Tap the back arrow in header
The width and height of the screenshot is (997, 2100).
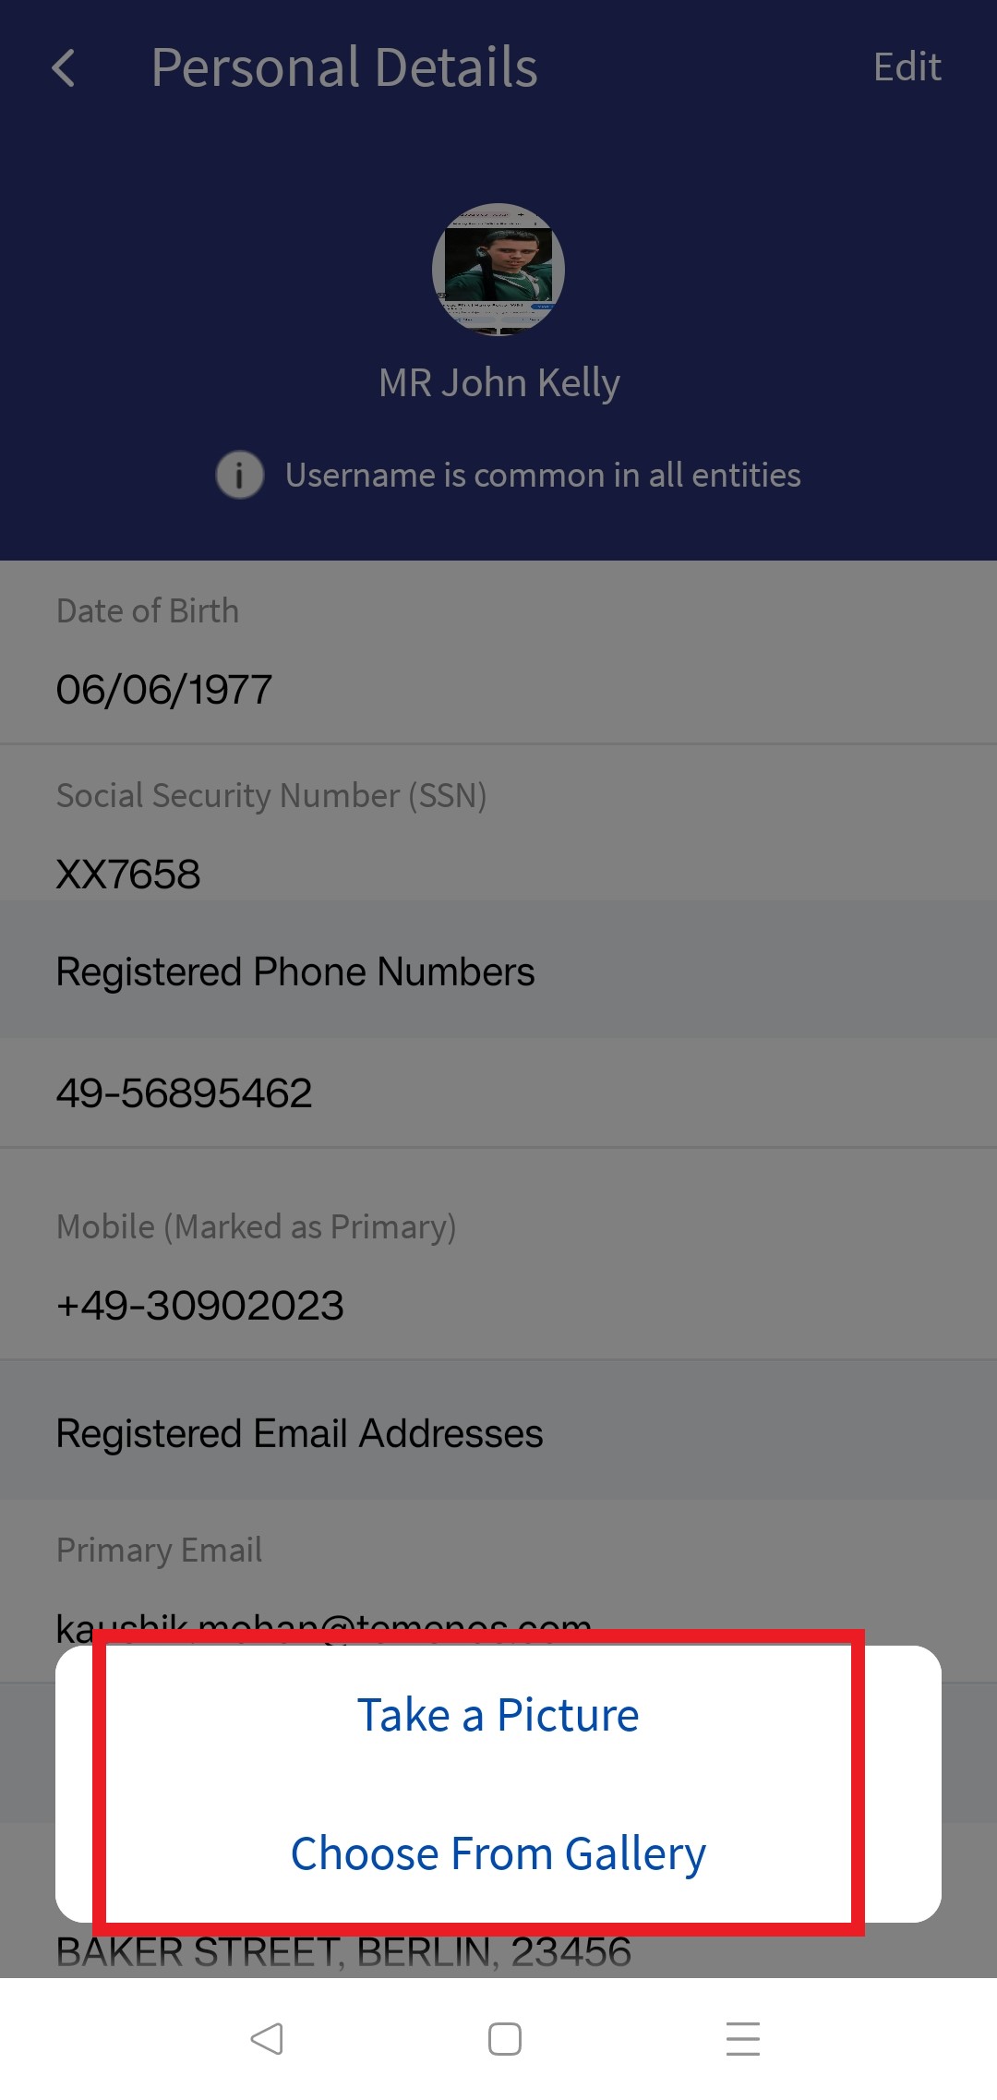(63, 68)
